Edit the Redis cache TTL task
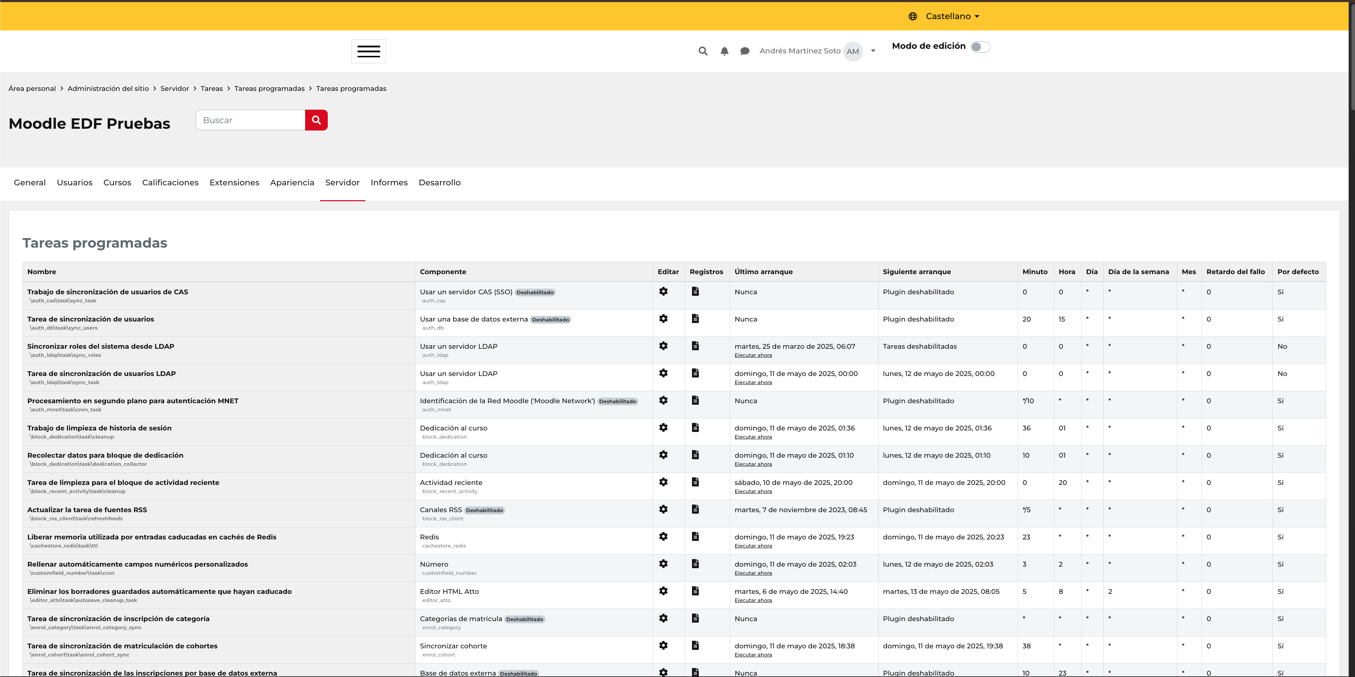The image size is (1355, 677). tap(663, 537)
